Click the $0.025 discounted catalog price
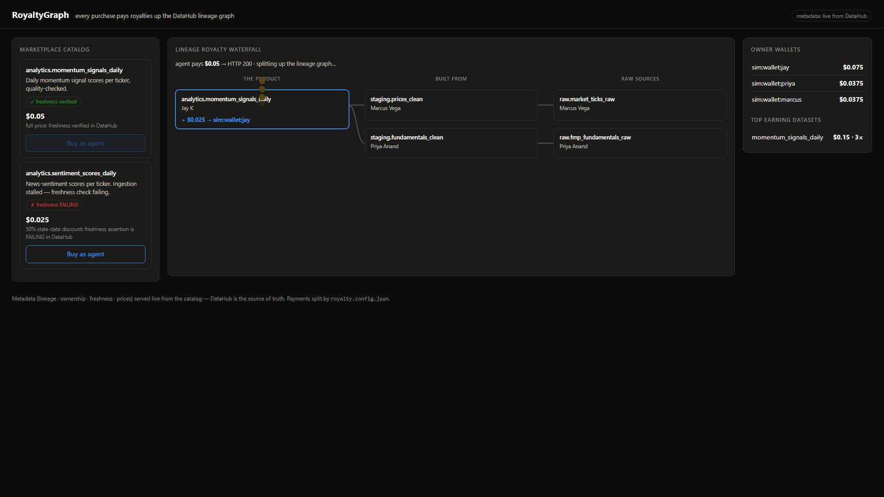 click(37, 220)
